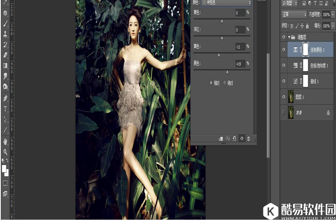Select the Pen tool
The height and width of the screenshot is (220, 336).
coord(5,98)
